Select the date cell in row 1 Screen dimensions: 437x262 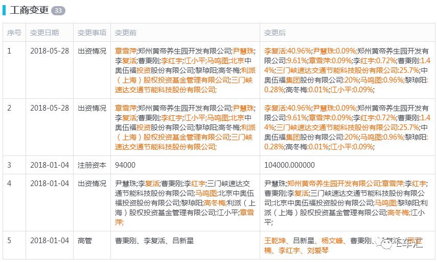(x=50, y=51)
